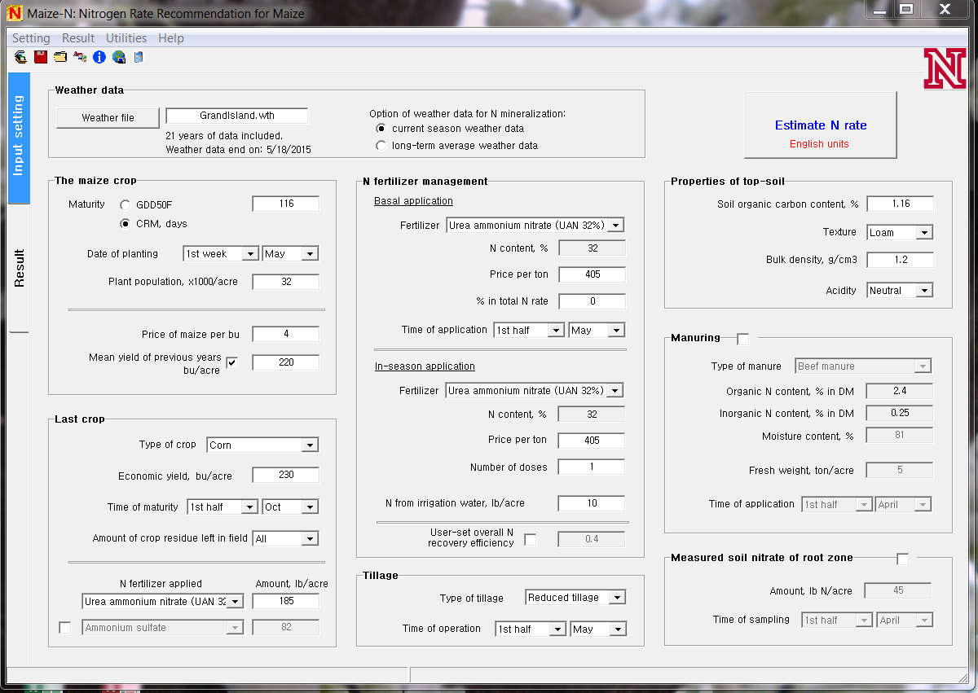Expand the Type of tillage dropdown
Image resolution: width=978 pixels, height=693 pixels.
pyautogui.click(x=617, y=598)
